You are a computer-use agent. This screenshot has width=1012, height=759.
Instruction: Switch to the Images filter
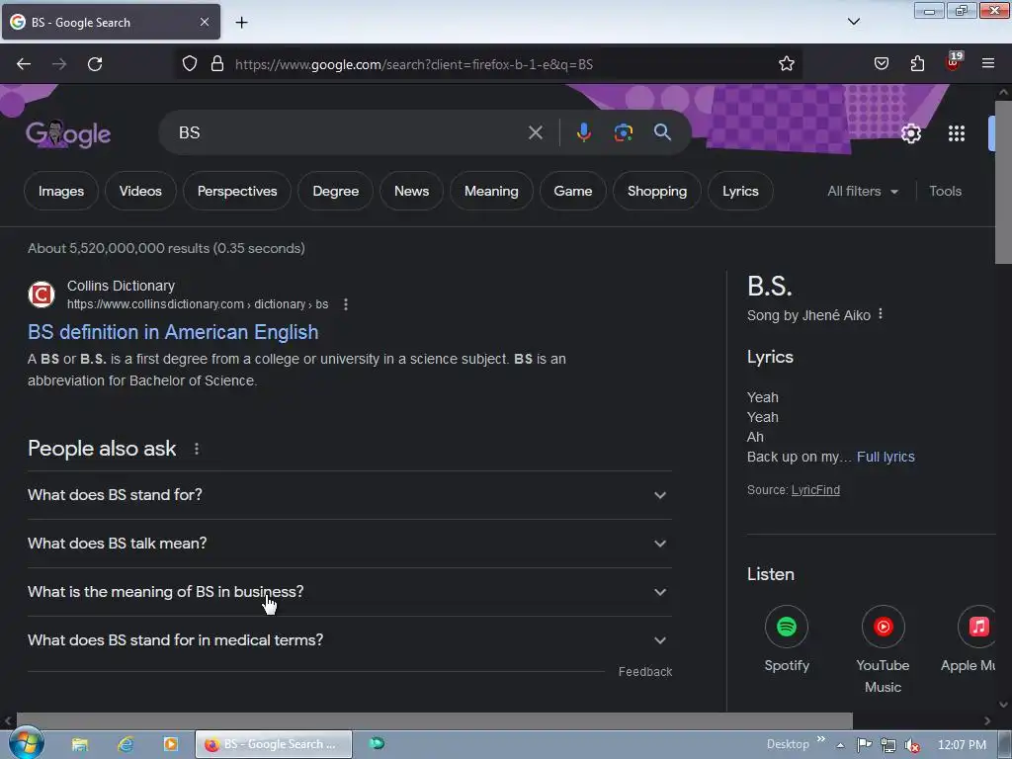click(x=61, y=191)
